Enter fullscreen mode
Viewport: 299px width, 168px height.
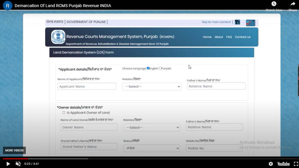click(x=296, y=164)
